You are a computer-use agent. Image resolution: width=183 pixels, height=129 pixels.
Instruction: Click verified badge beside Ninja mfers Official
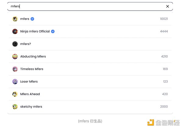[x=53, y=32]
